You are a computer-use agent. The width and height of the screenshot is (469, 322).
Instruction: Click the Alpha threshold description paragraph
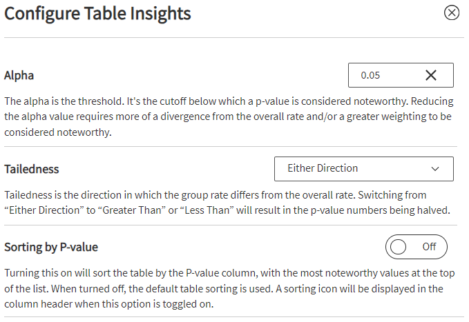[228, 117]
